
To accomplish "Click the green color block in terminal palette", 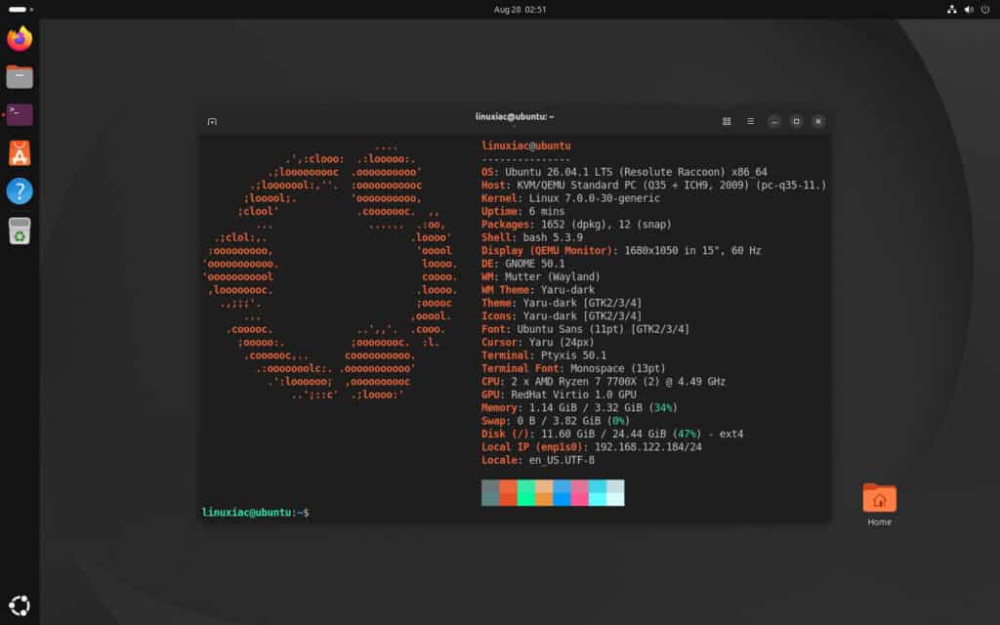I will [x=526, y=493].
